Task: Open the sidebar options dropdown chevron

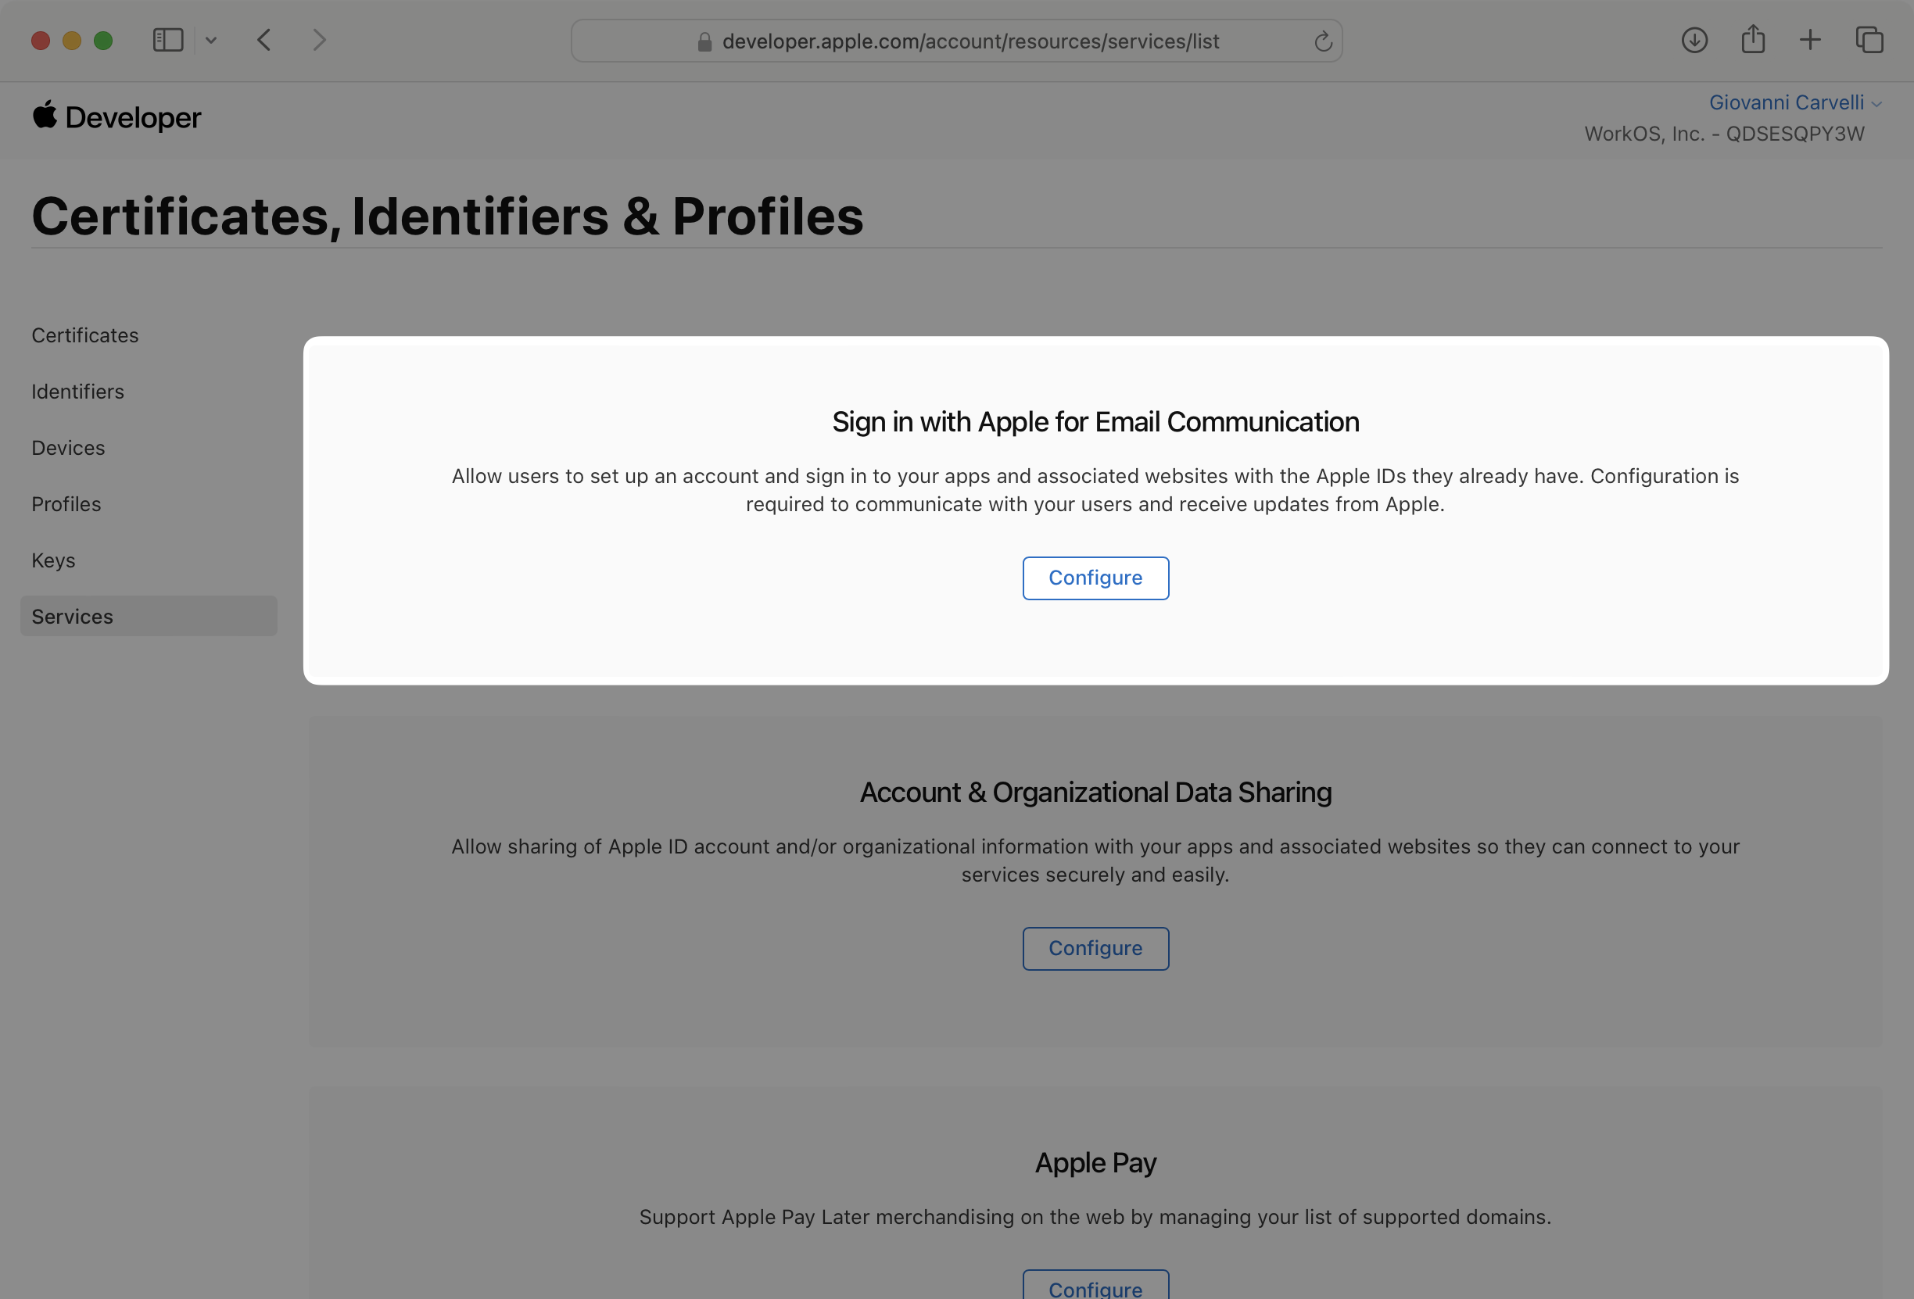Action: point(211,40)
